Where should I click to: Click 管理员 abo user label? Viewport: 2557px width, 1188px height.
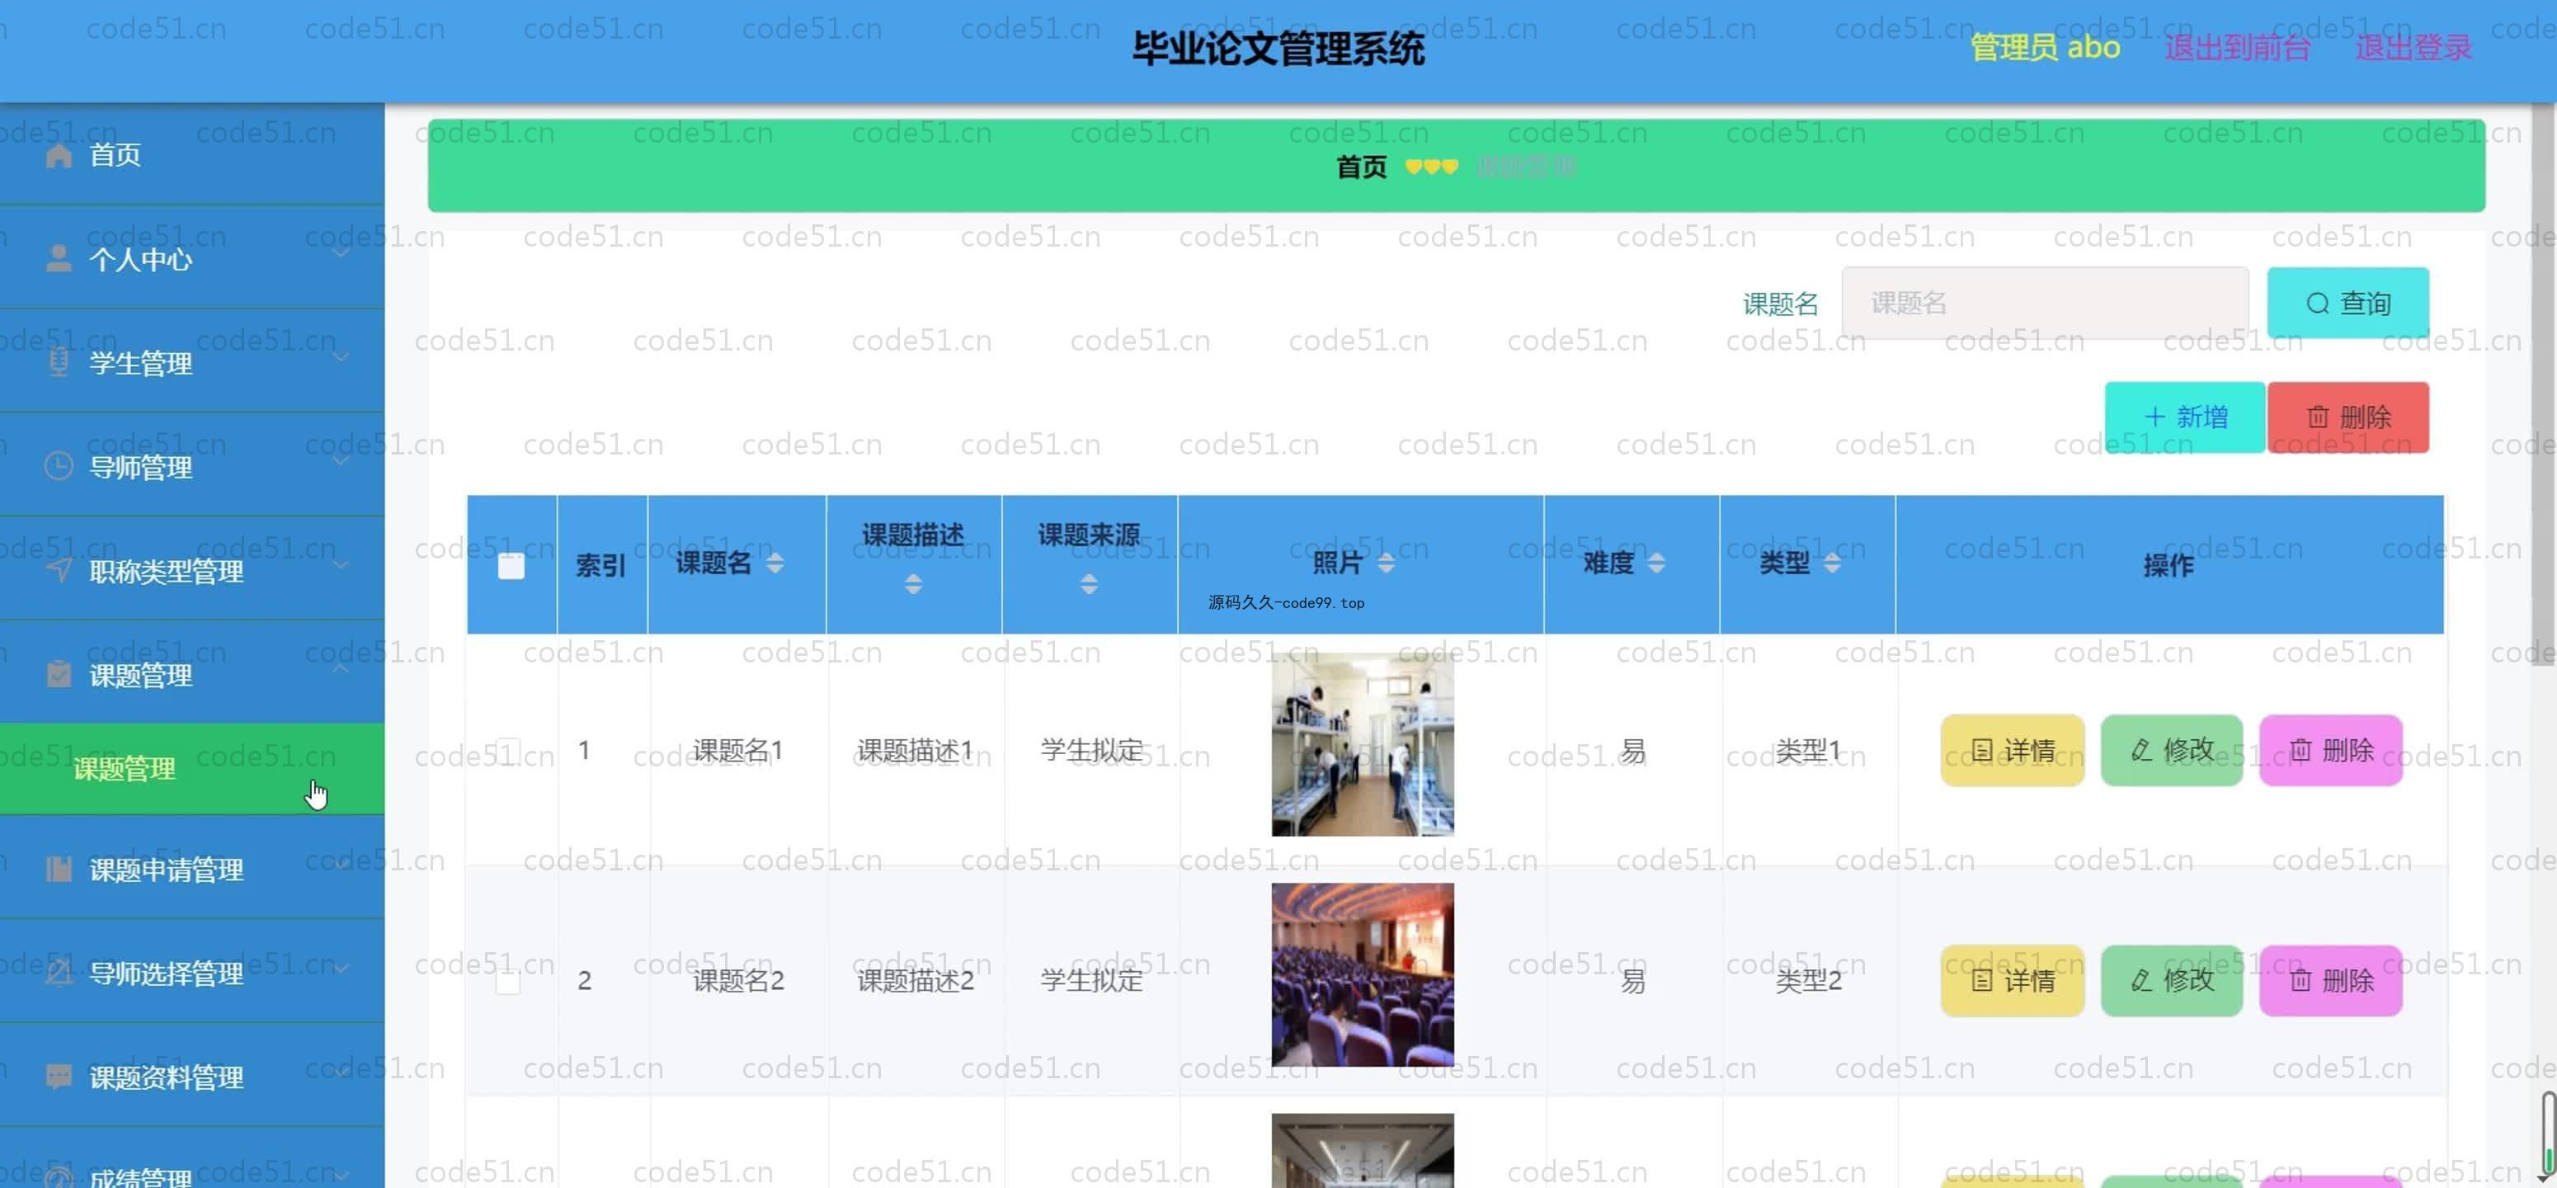pyautogui.click(x=2045, y=48)
